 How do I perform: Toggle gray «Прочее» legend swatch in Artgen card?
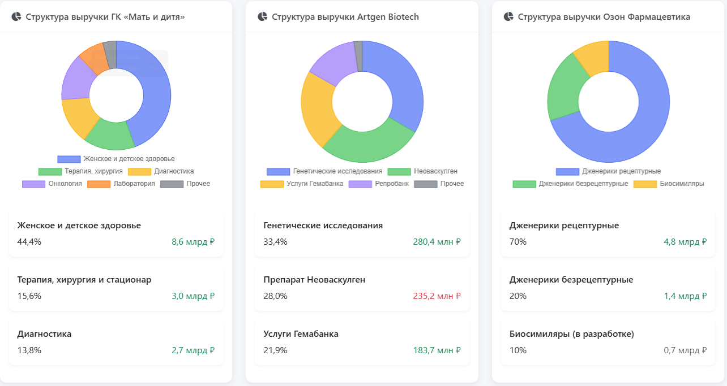click(426, 184)
